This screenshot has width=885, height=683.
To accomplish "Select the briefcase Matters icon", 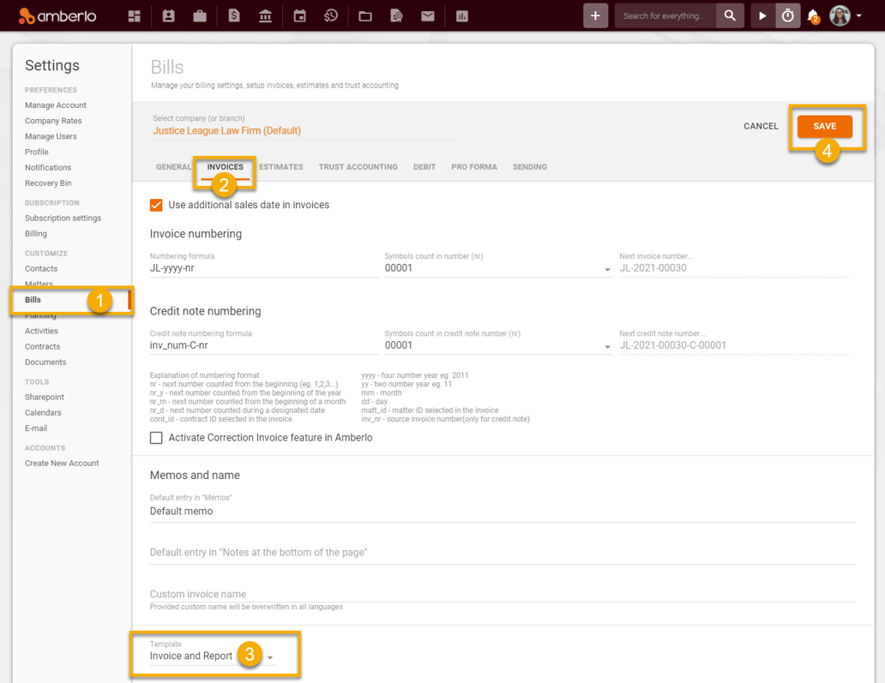I will tap(200, 15).
